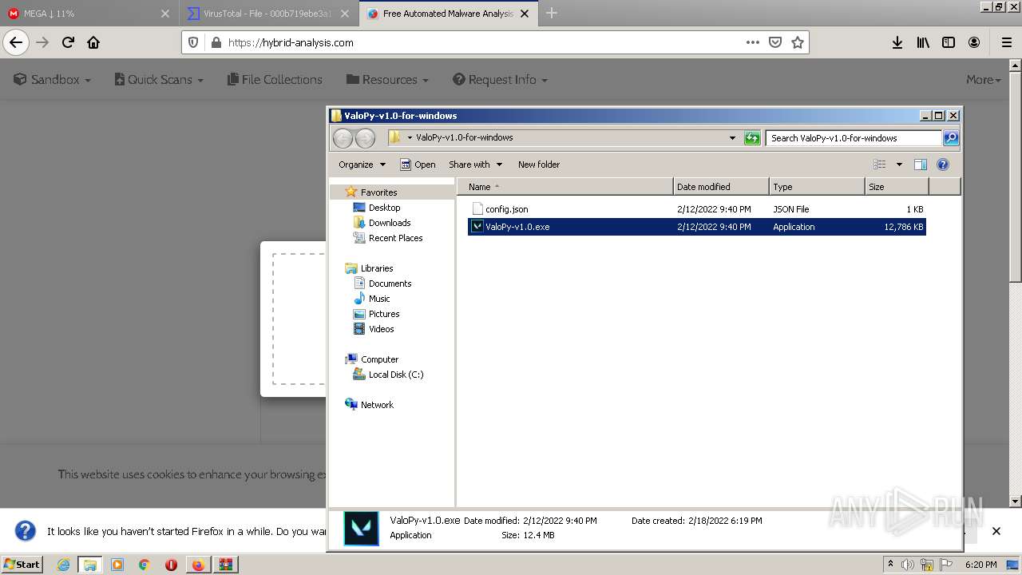
Task: Dismiss Firefox notification bar
Action: tap(996, 531)
